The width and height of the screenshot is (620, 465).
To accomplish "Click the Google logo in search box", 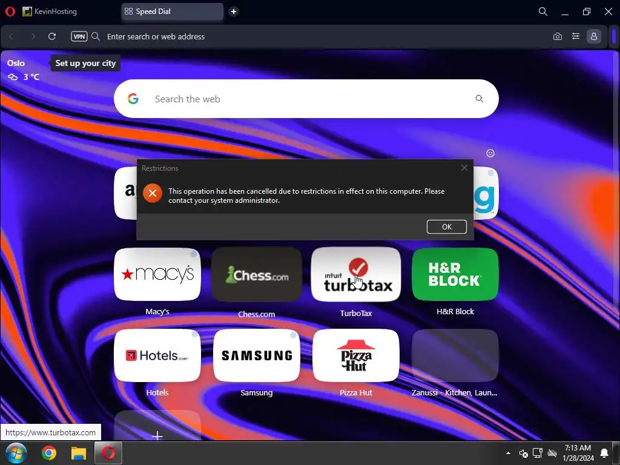I will (x=133, y=99).
